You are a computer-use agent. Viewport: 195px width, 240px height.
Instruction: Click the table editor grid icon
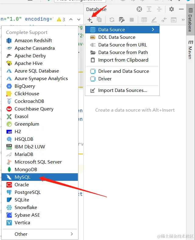(144, 20)
